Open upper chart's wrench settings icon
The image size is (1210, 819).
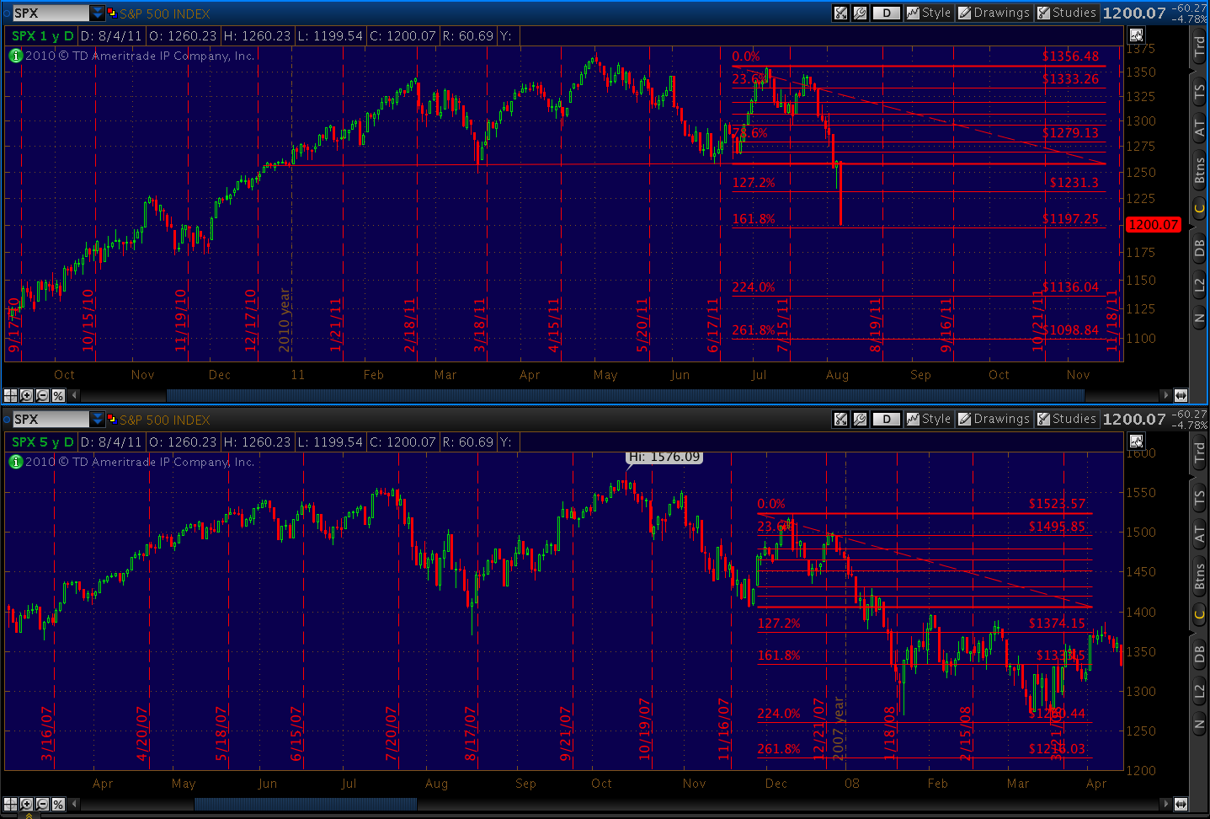coord(860,13)
